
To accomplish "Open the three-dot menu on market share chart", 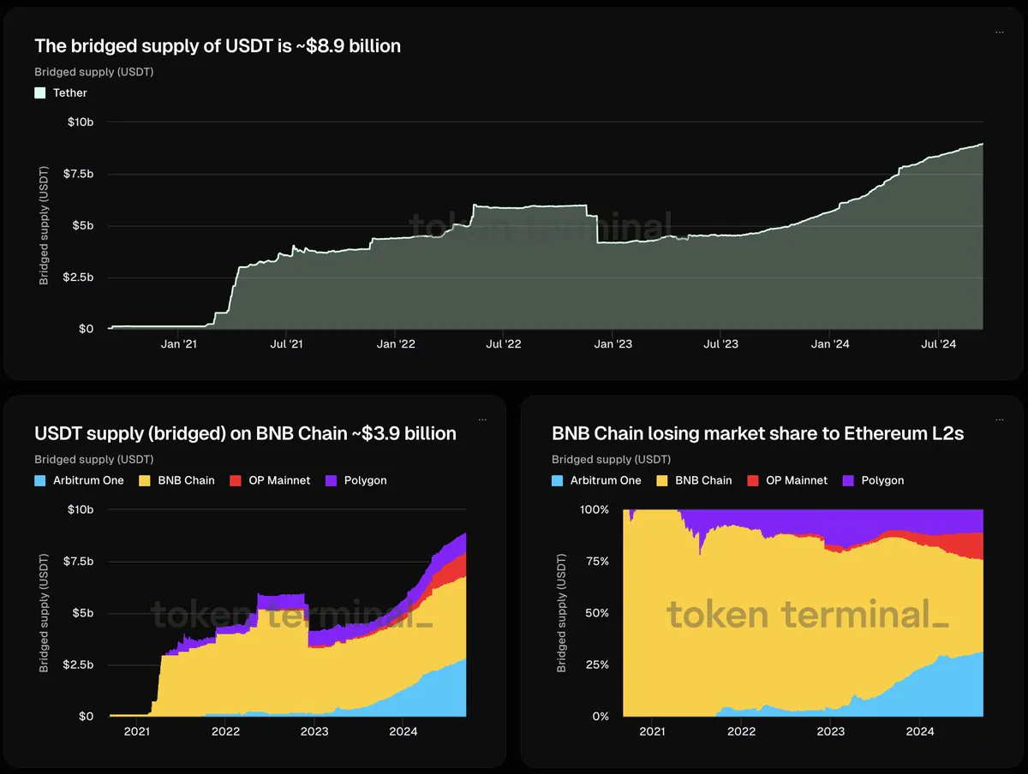I will point(999,420).
